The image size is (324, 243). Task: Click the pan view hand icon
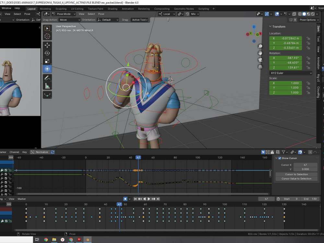(x=260, y=53)
